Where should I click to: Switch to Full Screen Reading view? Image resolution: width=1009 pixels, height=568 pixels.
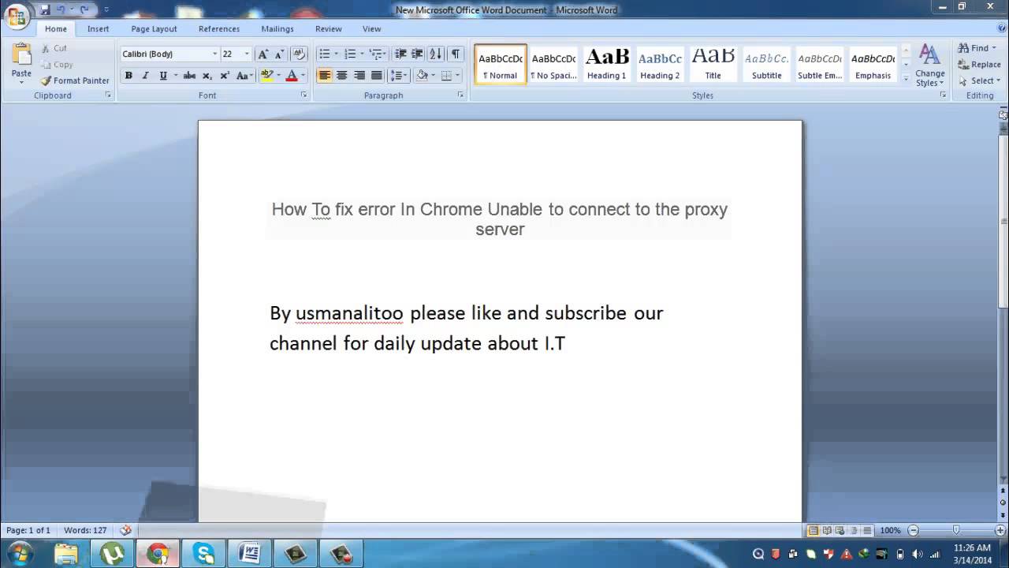[x=827, y=530]
